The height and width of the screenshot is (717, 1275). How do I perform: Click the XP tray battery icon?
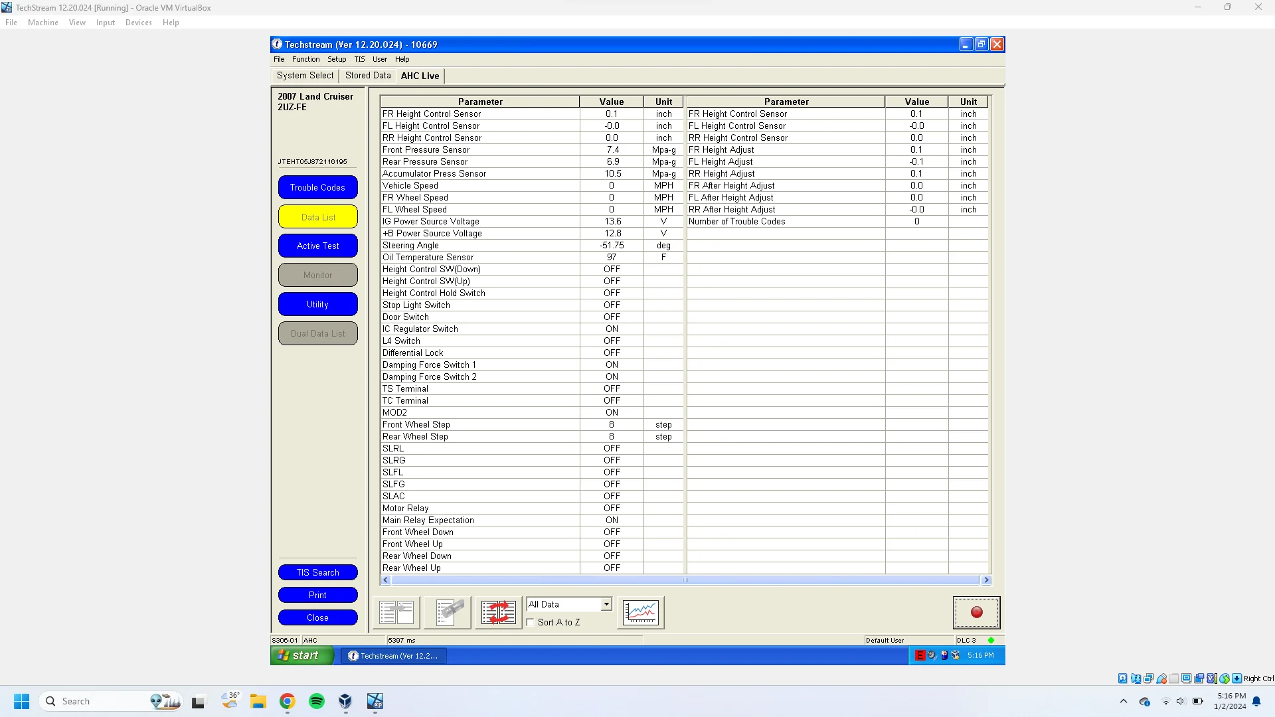944,655
